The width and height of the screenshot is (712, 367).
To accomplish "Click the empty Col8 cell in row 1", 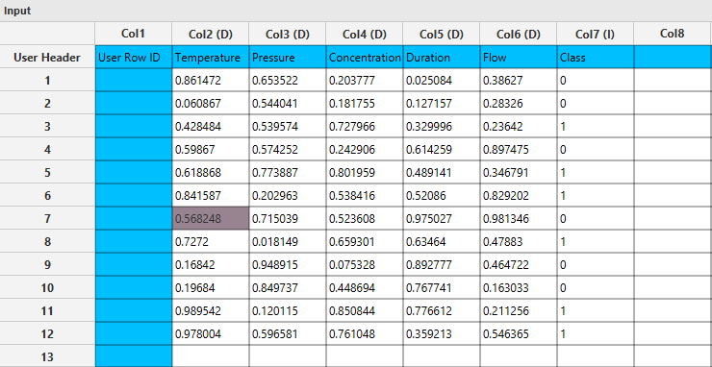I will (673, 81).
